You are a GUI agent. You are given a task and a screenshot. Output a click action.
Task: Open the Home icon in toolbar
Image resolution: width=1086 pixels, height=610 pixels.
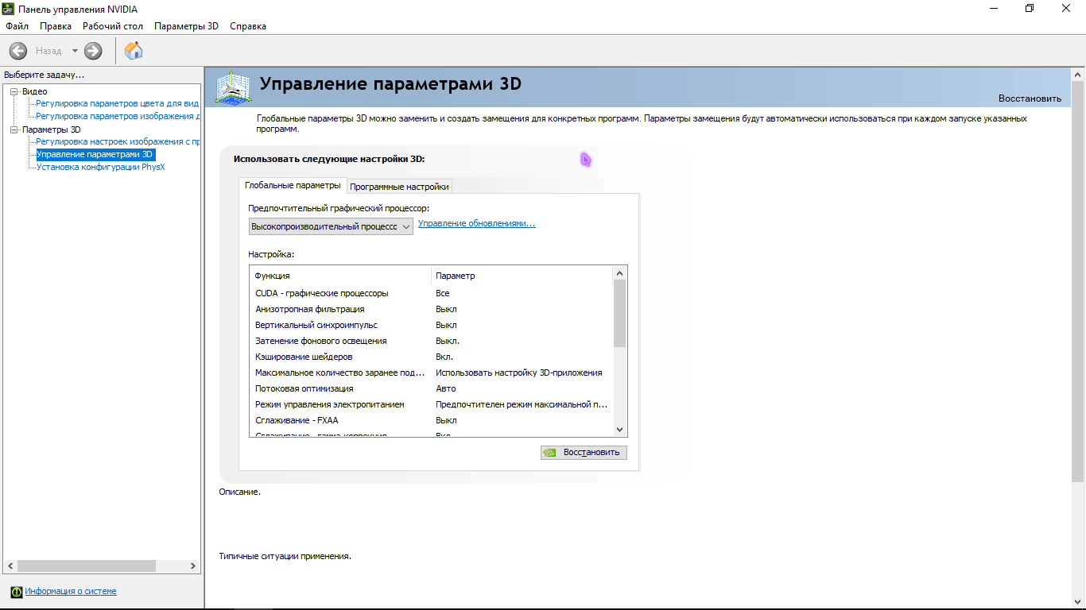134,51
